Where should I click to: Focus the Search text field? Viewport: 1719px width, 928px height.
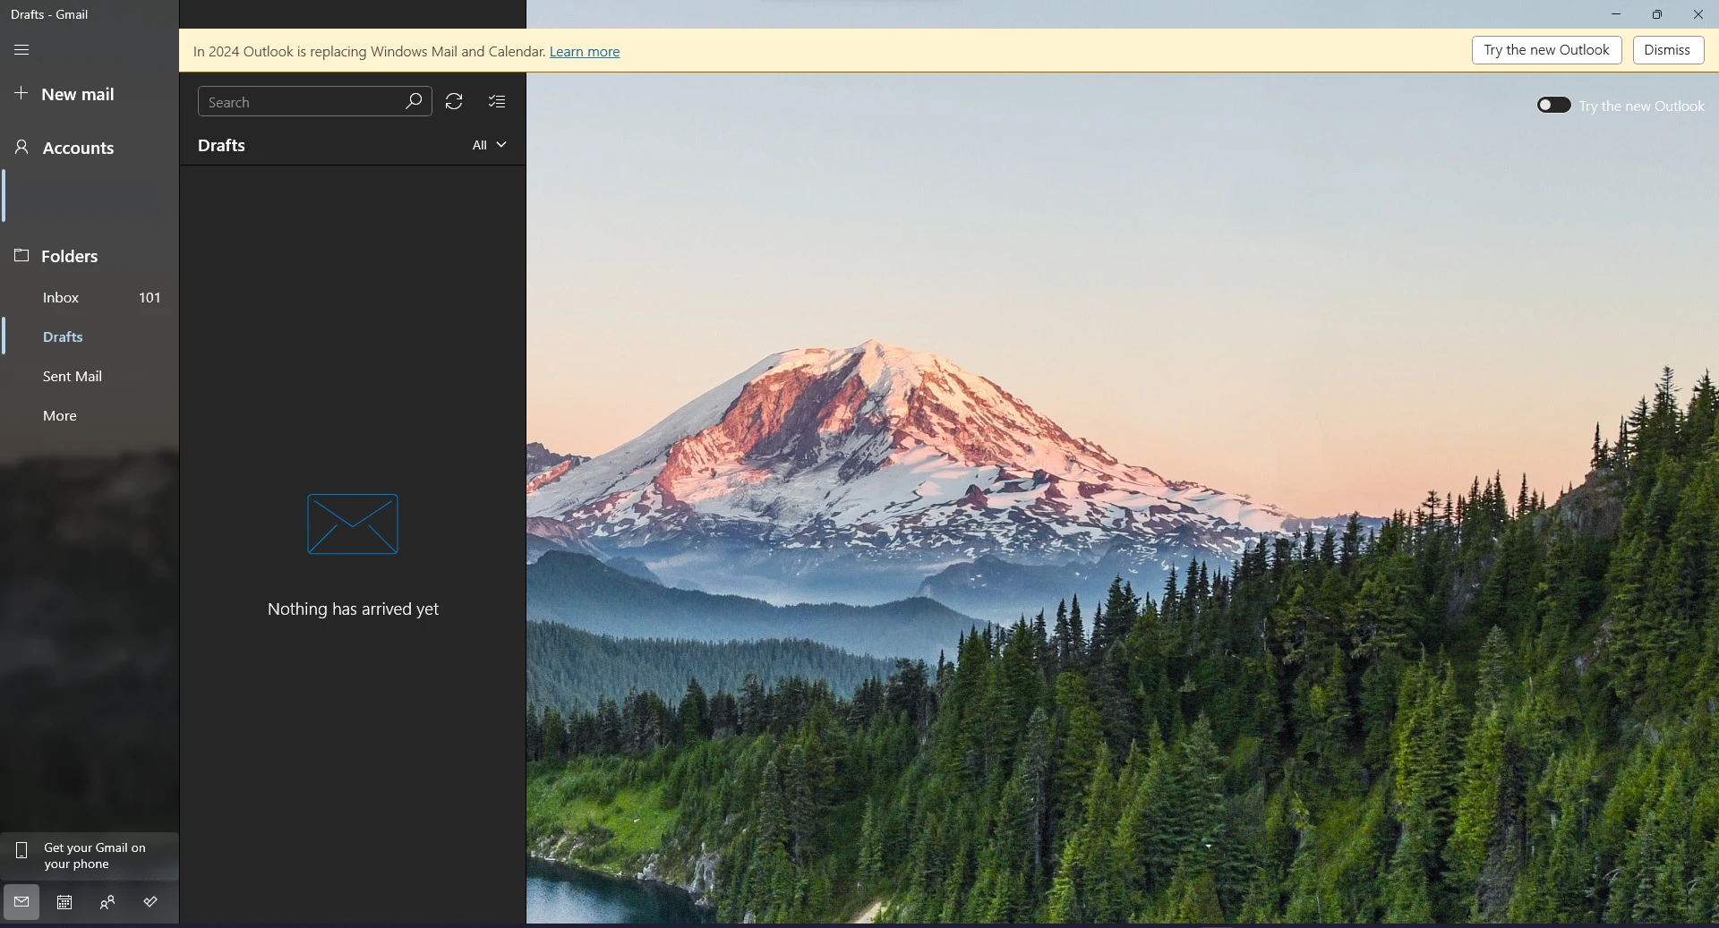[300, 102]
